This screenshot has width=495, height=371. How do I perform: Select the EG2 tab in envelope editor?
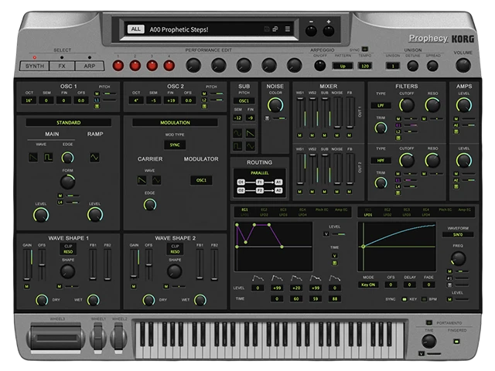[264, 209]
